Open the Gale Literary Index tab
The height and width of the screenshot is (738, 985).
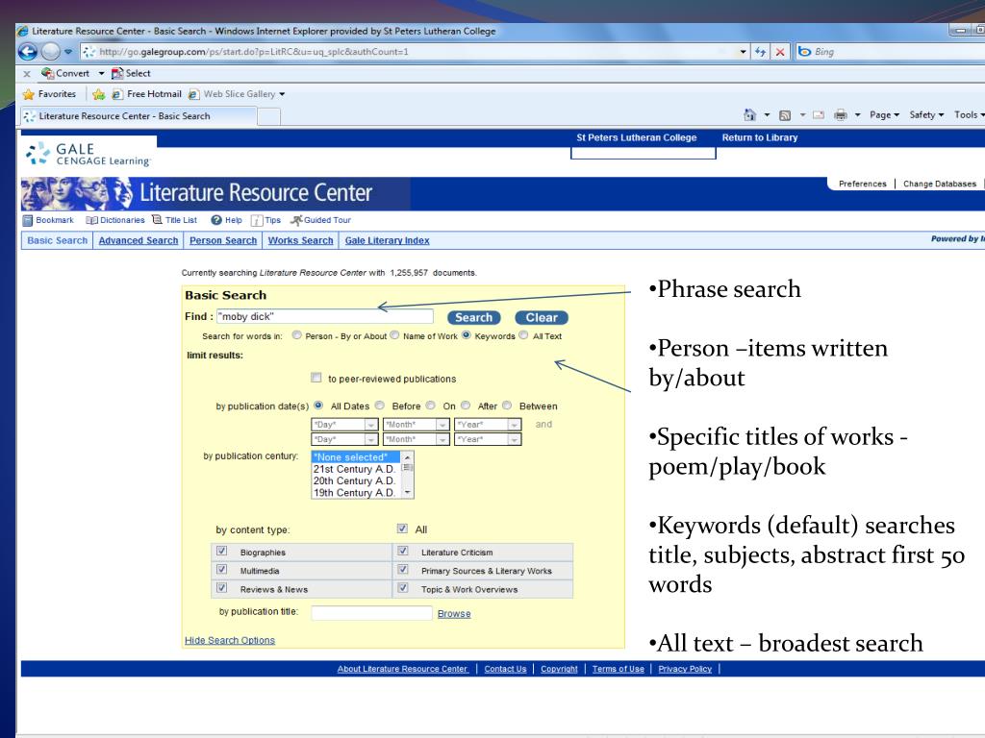coord(387,240)
